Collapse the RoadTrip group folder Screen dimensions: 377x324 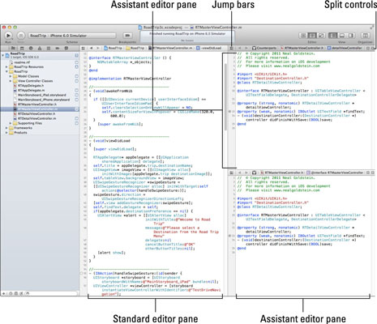tap(6, 71)
